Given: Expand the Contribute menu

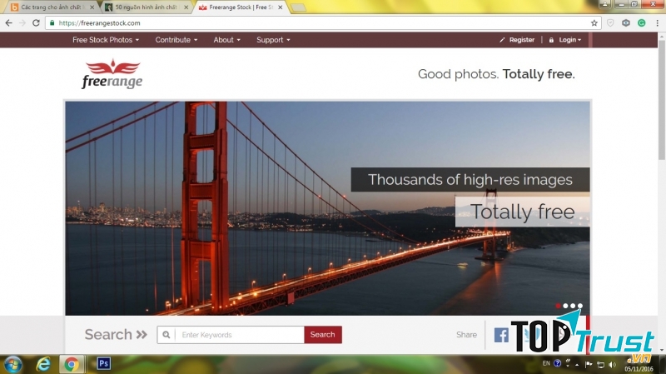Looking at the screenshot, I should point(176,40).
